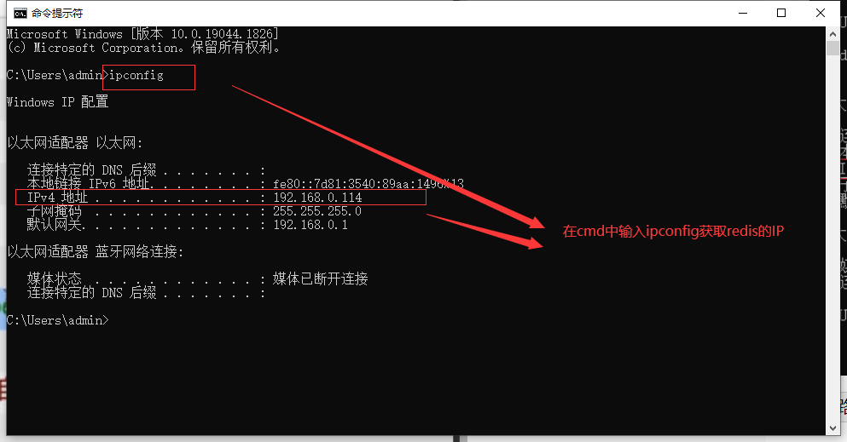Minimize the Command Prompt window
The width and height of the screenshot is (847, 442).
click(x=743, y=13)
